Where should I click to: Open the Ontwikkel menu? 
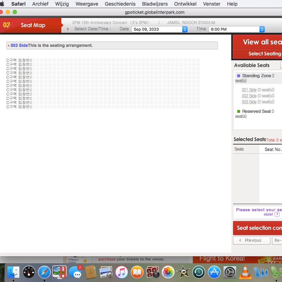point(185,4)
